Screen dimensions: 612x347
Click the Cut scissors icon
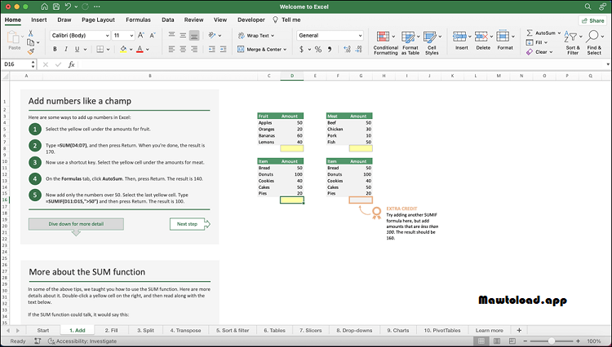pos(31,33)
